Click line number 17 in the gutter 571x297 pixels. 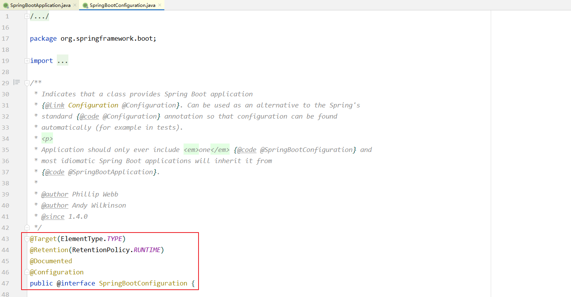(x=5, y=38)
